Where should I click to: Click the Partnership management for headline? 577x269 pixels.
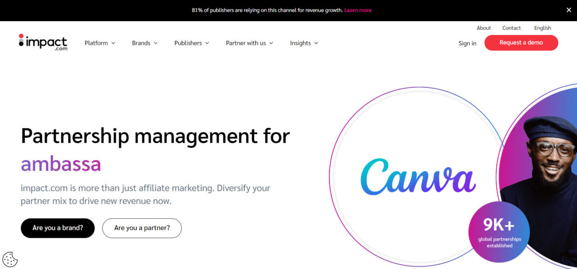(155, 136)
